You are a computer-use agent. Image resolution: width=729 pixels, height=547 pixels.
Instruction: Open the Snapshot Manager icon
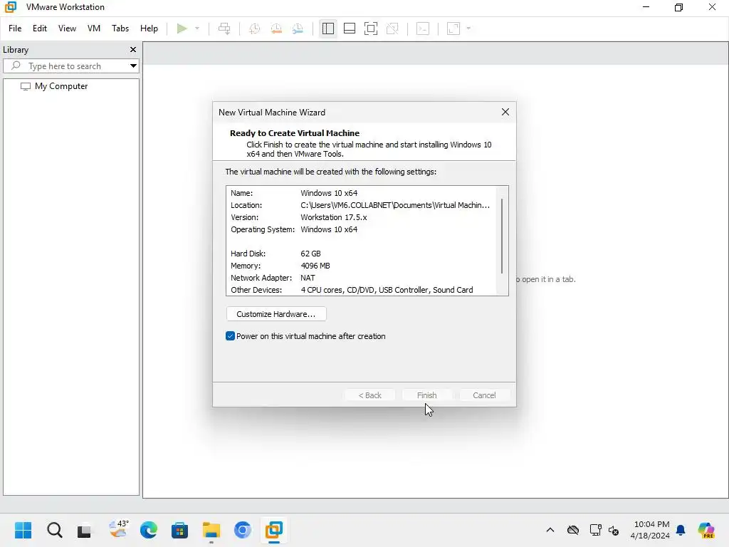click(x=298, y=28)
